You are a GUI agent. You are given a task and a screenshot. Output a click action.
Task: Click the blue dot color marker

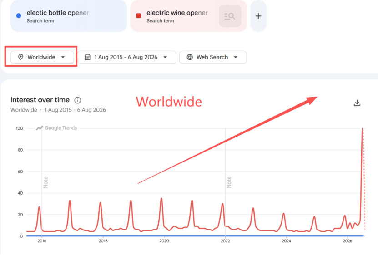[19, 16]
